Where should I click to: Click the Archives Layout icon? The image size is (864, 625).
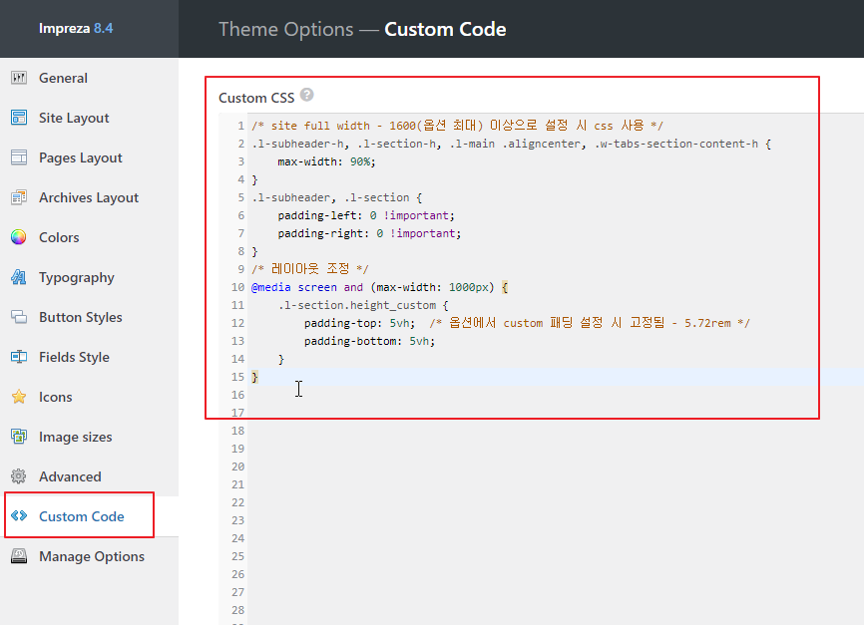tap(19, 197)
